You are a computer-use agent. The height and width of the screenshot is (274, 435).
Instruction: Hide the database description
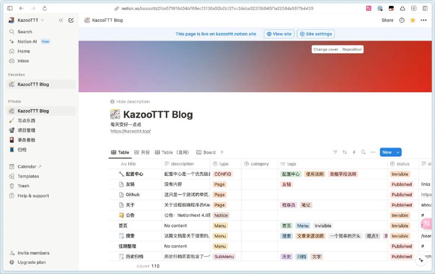130,101
